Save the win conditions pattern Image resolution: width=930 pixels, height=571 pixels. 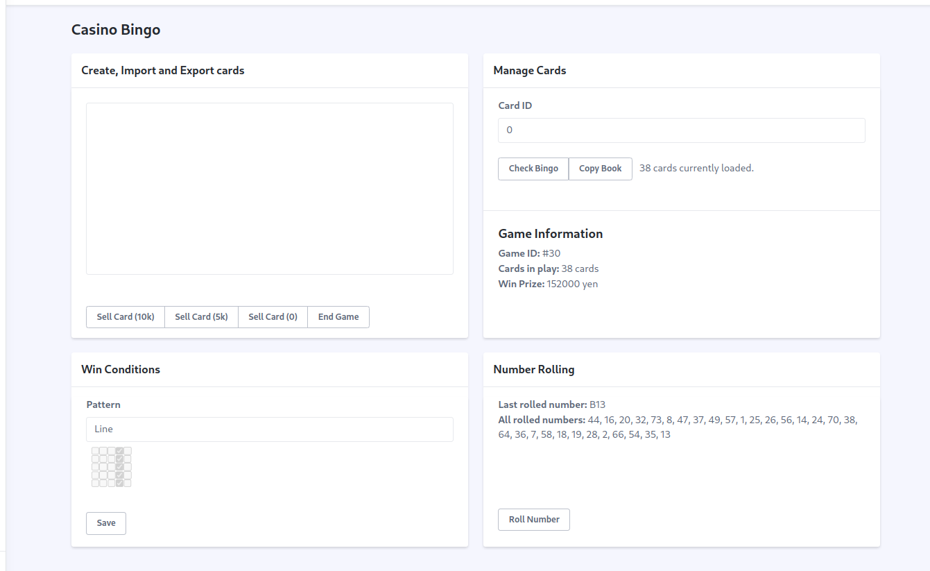(106, 523)
